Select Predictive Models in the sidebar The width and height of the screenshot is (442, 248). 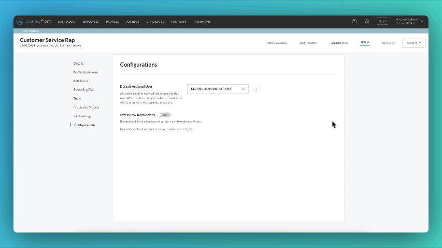point(86,107)
